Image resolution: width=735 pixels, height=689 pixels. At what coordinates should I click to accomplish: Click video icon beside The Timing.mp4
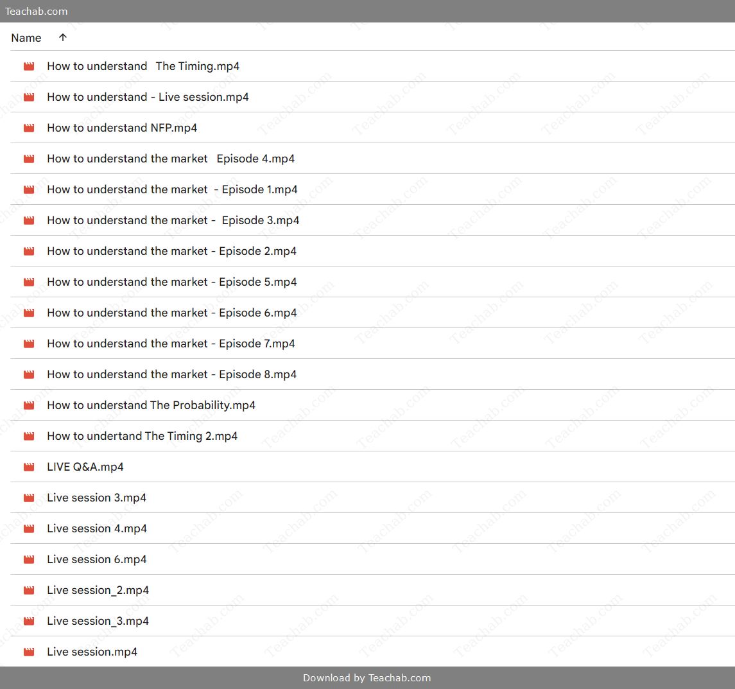coord(29,66)
